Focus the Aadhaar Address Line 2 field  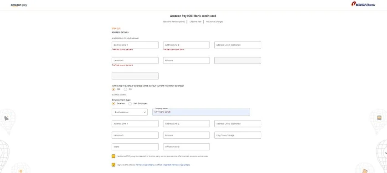[x=186, y=45]
